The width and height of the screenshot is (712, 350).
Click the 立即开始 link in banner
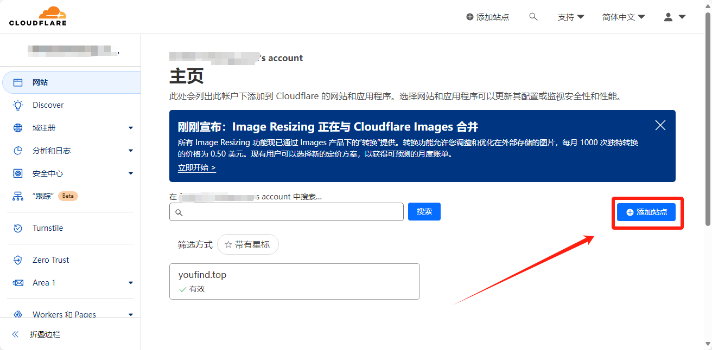(197, 167)
